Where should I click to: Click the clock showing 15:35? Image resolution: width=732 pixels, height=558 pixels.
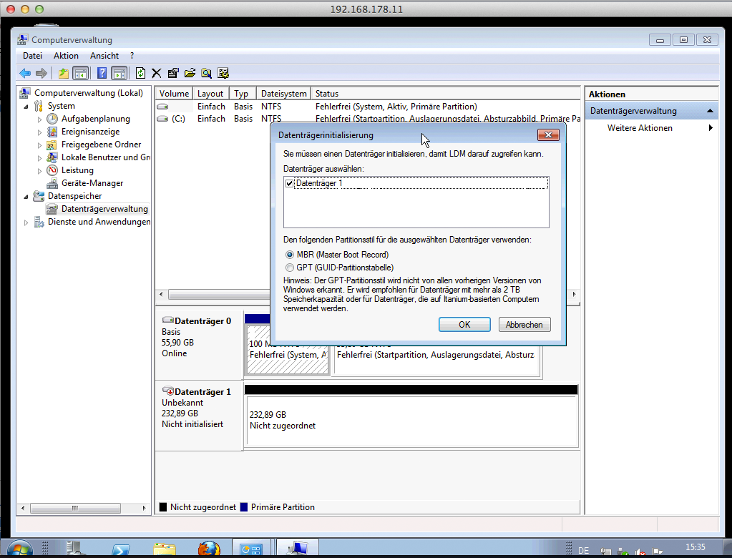click(695, 547)
